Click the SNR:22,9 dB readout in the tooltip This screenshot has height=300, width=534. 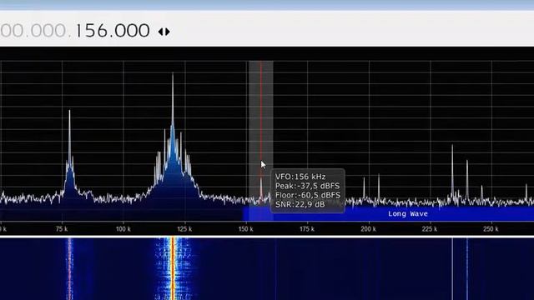(300, 204)
